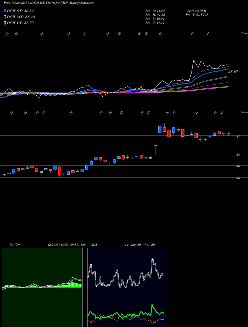
Task: Select the 'DOW PT: 35.77' legend text
Action: (x=20, y=23)
